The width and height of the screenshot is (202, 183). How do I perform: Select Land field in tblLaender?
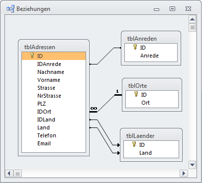coord(151,153)
